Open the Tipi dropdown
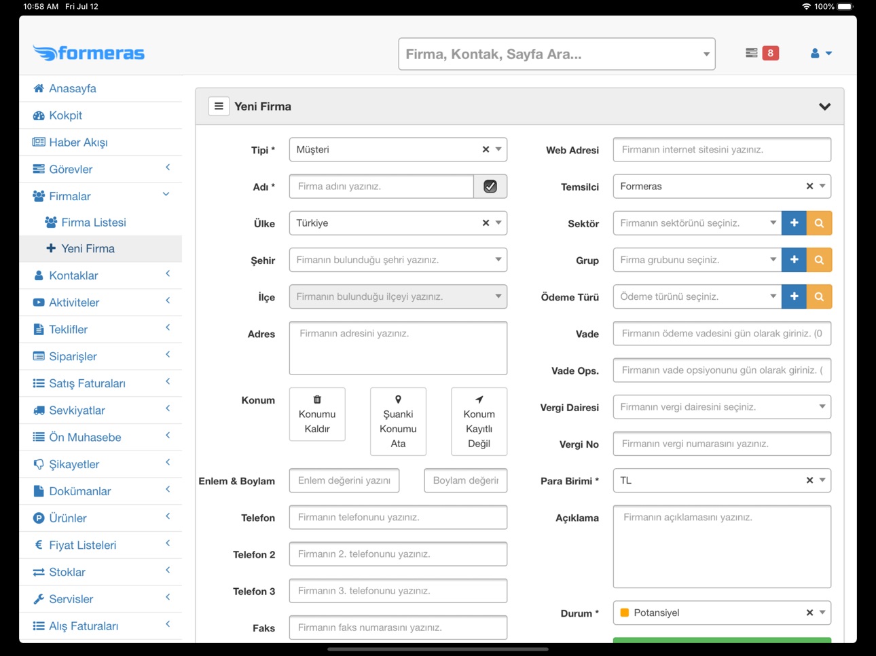This screenshot has width=876, height=656. point(498,149)
